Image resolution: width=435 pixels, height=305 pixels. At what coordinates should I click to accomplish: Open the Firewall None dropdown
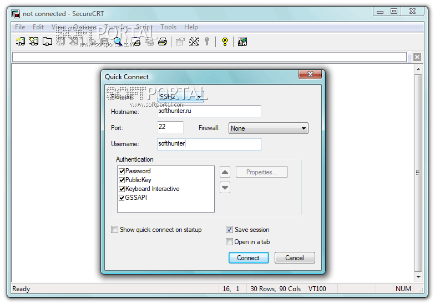(x=269, y=128)
